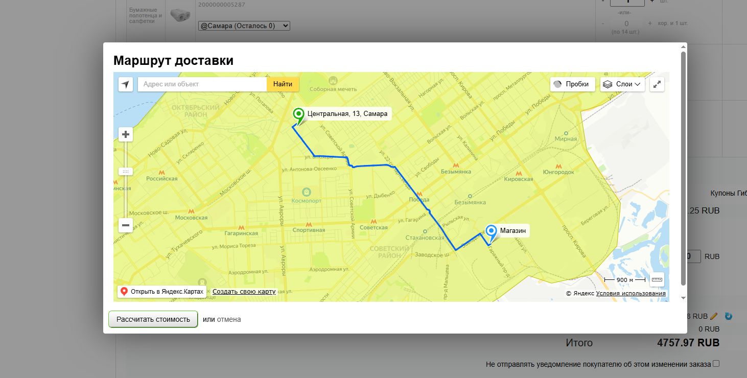Toggle the Пробки traffic layer
Image resolution: width=747 pixels, height=378 pixels.
coord(572,84)
